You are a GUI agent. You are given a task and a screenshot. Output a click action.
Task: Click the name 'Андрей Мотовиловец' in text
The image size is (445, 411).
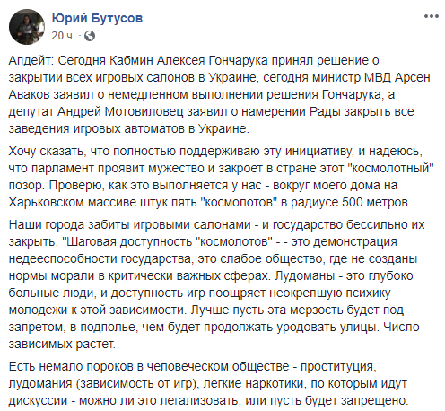point(120,112)
